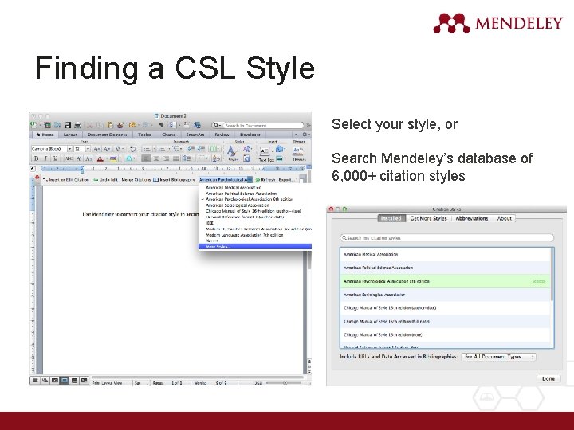
Task: Switch to the Document Elements ribbon tab
Action: point(107,135)
